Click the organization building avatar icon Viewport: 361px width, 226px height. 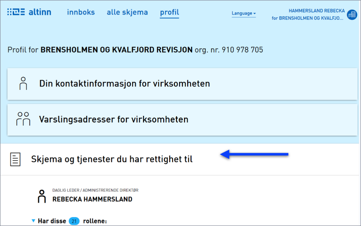coord(352,15)
